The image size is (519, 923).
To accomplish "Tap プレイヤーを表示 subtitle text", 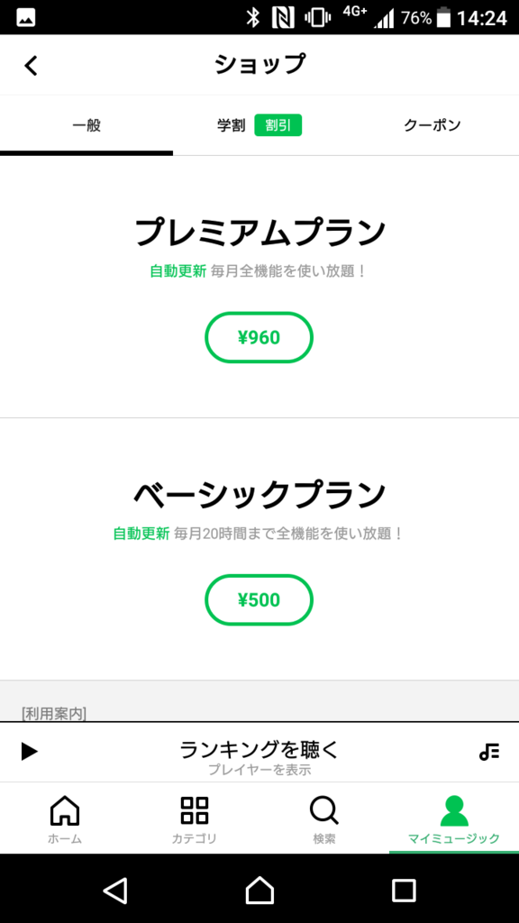I will [259, 770].
